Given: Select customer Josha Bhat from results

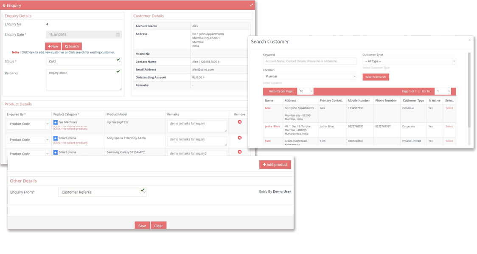Looking at the screenshot, I should click(449, 126).
